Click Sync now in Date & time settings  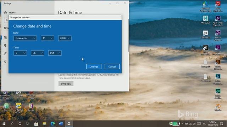click(66, 84)
